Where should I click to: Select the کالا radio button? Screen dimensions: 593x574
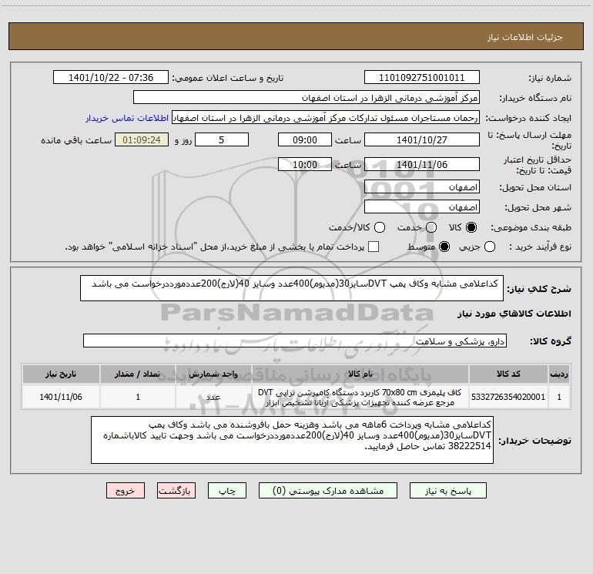(x=471, y=227)
